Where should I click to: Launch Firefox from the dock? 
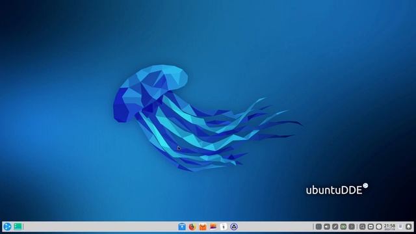192,227
